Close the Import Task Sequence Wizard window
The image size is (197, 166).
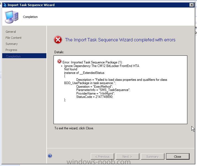point(191,5)
